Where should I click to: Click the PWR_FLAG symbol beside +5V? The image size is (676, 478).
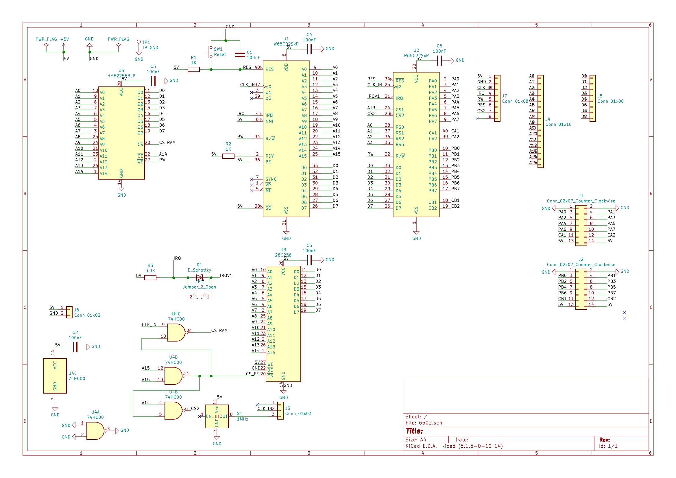pos(46,45)
